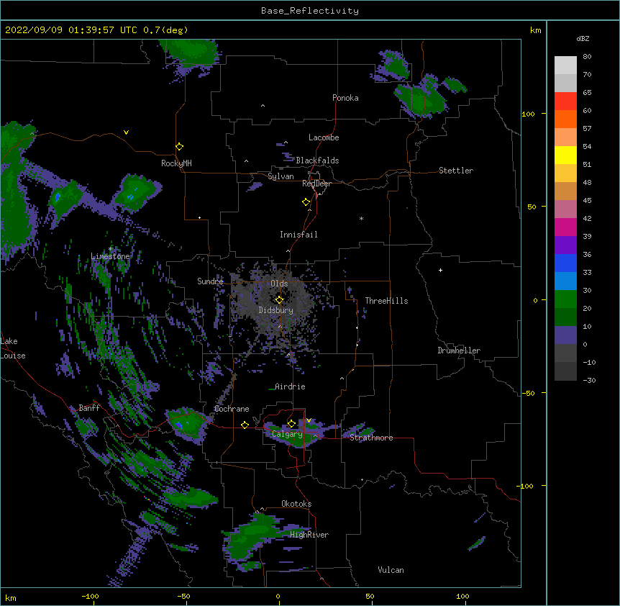Click the 42 value in the dBZ legend
The image size is (620, 606).
click(587, 218)
